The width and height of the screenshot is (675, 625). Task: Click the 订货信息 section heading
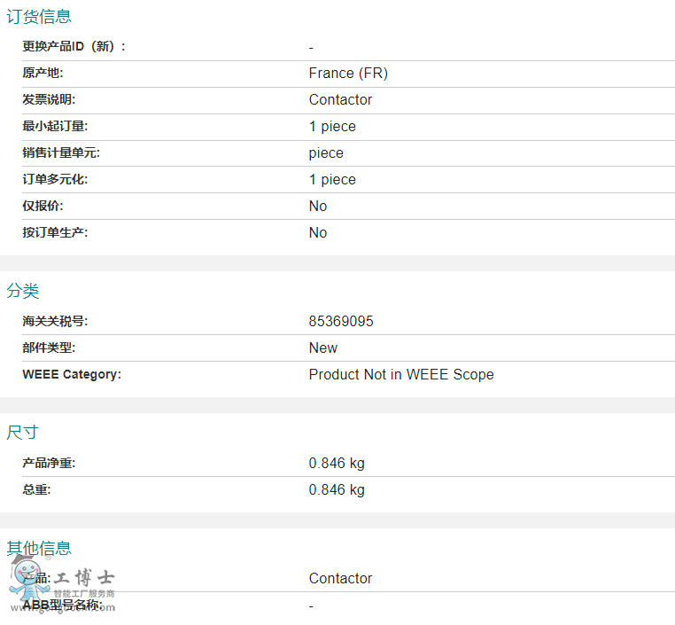point(39,16)
